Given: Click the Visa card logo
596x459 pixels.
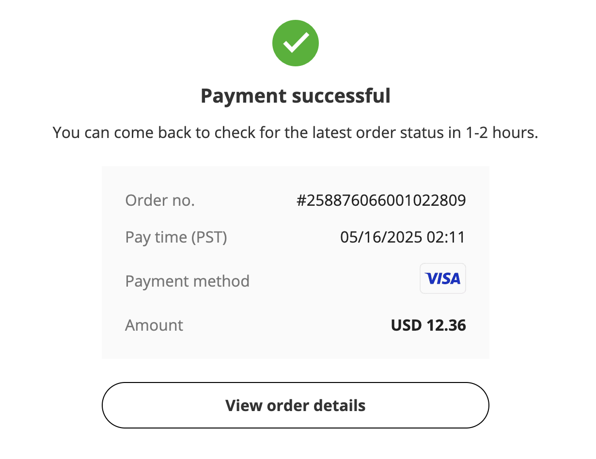Looking at the screenshot, I should (x=442, y=278).
